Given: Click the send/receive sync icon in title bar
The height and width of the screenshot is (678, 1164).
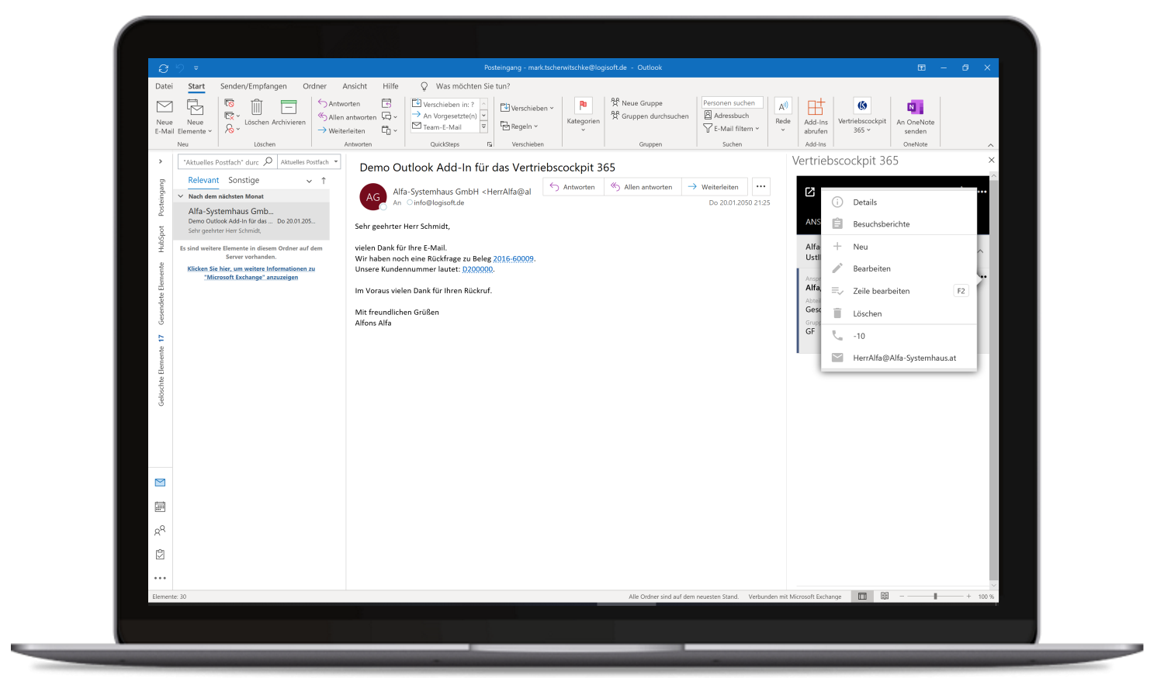Looking at the screenshot, I should pos(163,67).
